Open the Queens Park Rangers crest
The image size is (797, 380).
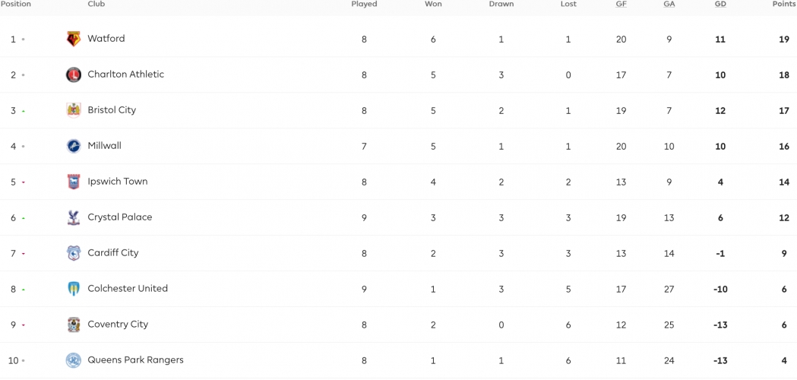tap(74, 360)
